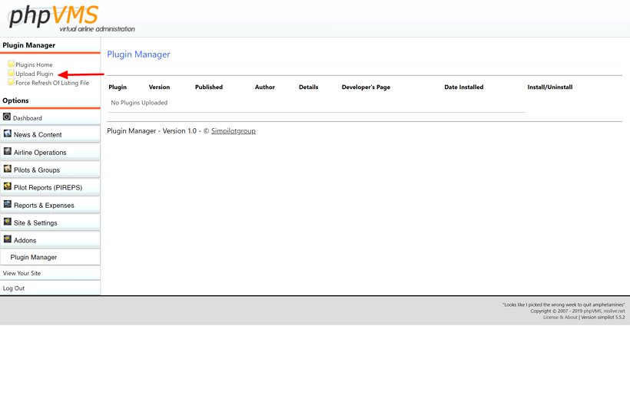The image size is (630, 405).
Task: Open the Simpilotgroup link
Action: pyautogui.click(x=234, y=131)
